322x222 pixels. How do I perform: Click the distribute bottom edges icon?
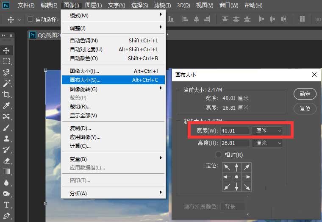[247, 19]
